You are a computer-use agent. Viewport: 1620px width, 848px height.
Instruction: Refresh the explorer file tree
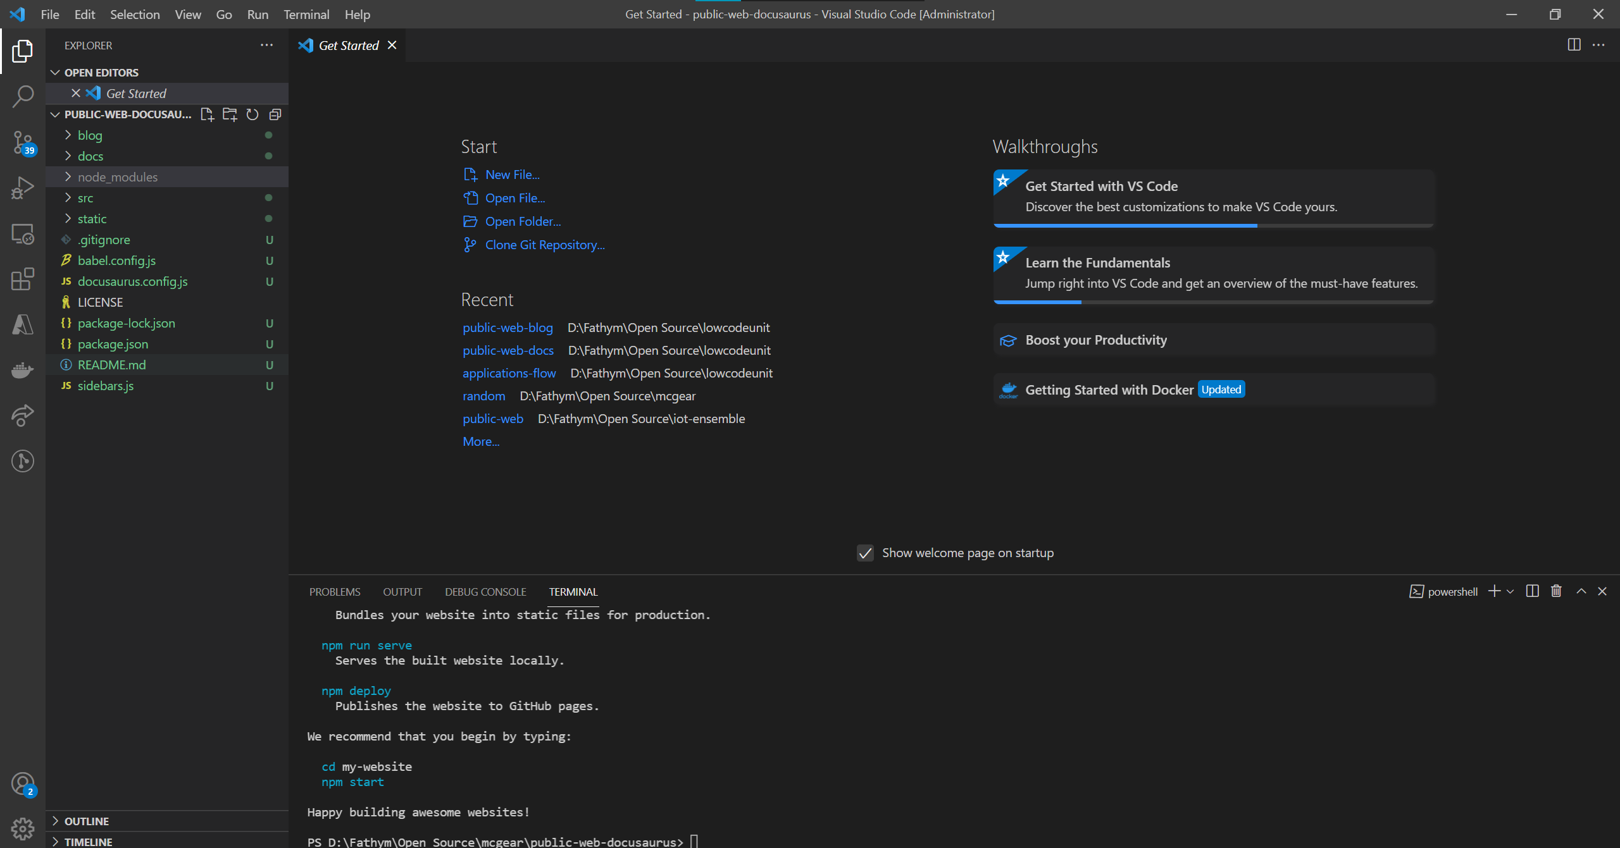[252, 114]
